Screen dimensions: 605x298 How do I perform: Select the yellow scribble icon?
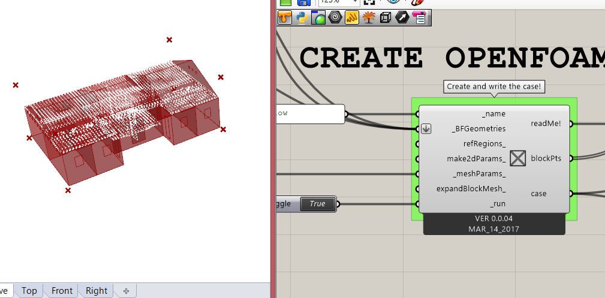(x=352, y=17)
